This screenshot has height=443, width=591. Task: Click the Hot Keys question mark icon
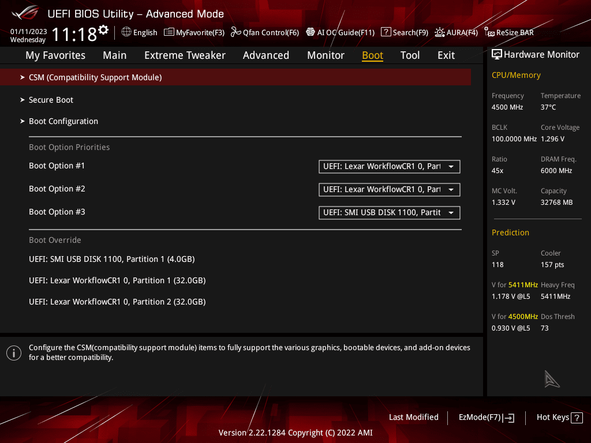click(577, 418)
